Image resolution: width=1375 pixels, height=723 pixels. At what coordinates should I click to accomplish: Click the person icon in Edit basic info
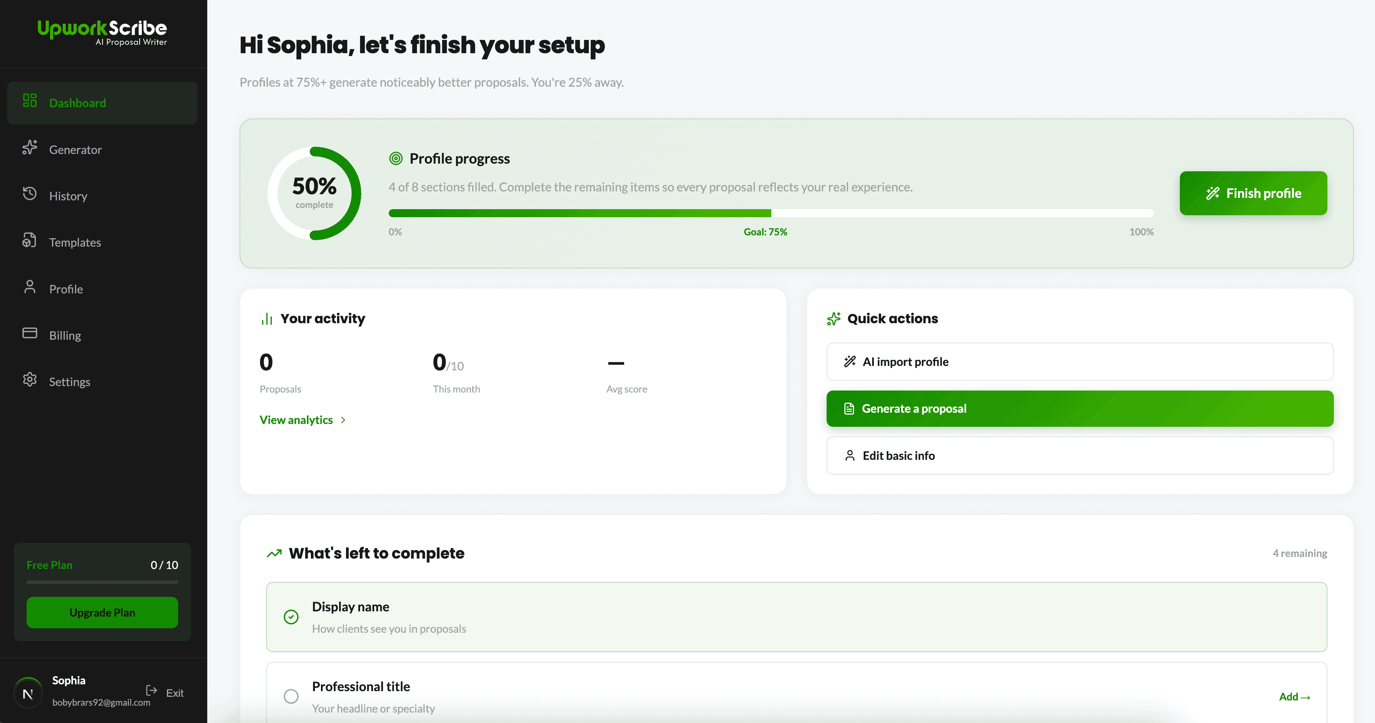tap(850, 455)
